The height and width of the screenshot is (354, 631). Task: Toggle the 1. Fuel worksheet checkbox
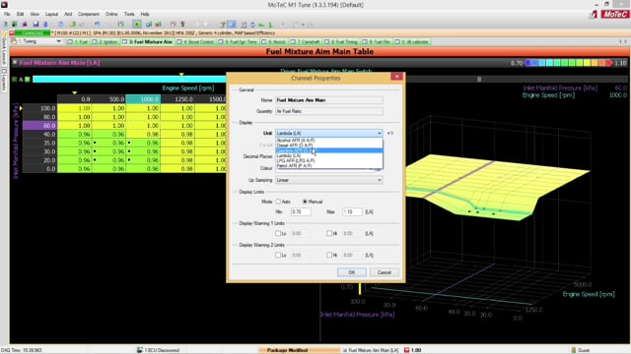pos(70,41)
